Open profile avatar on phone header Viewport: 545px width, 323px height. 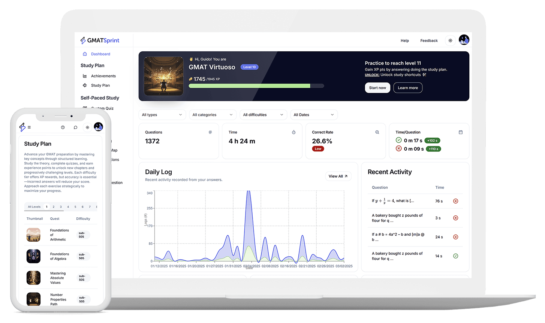tap(99, 127)
